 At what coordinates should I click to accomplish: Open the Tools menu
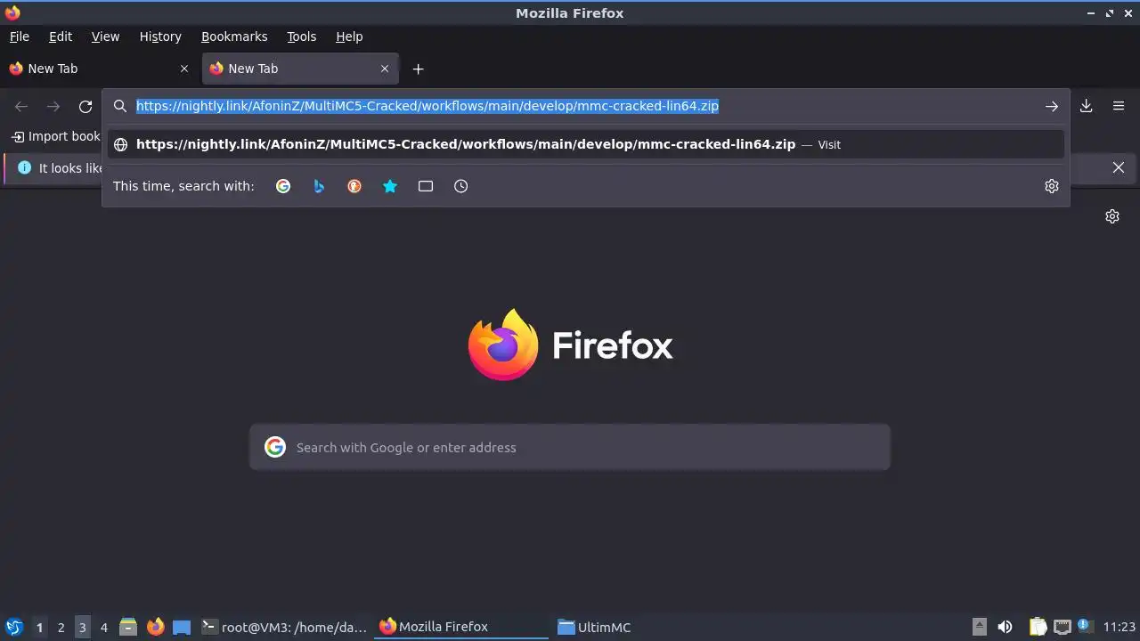coord(301,37)
